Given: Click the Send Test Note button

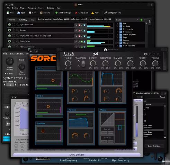Looking at the screenshot, I should pyautogui.click(x=154, y=146).
